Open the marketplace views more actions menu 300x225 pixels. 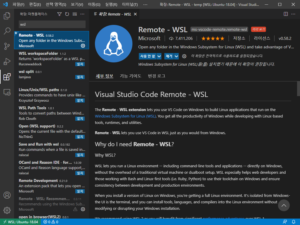point(82,14)
